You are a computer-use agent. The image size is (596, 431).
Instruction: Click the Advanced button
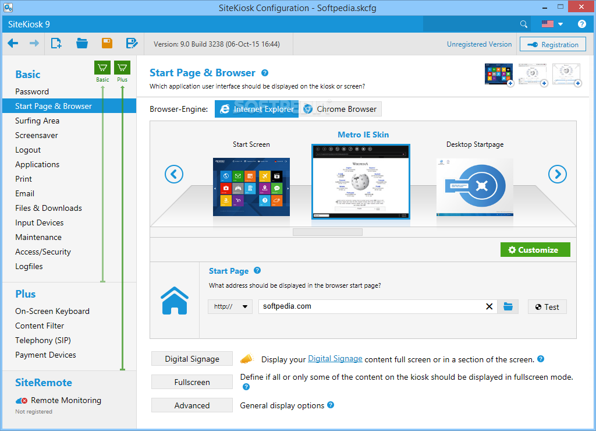click(192, 405)
